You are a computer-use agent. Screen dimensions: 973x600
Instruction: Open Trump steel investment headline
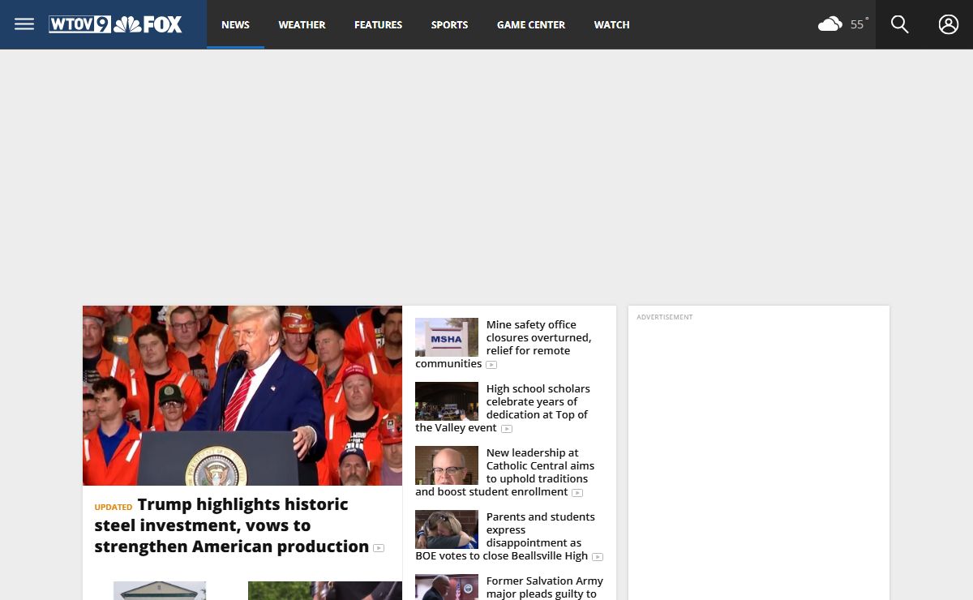(232, 525)
